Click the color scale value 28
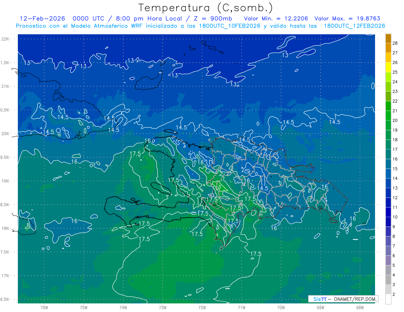This screenshot has width=404, height=312. (395, 43)
